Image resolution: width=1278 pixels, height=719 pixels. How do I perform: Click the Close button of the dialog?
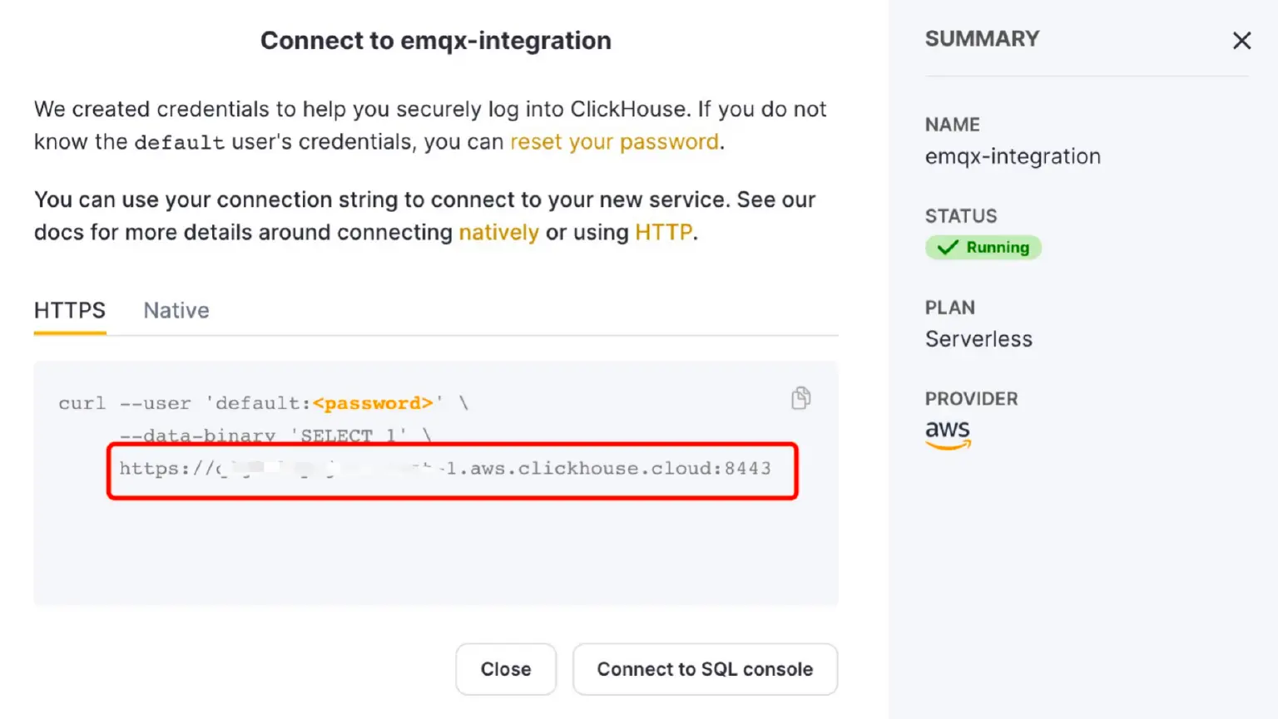coord(505,669)
